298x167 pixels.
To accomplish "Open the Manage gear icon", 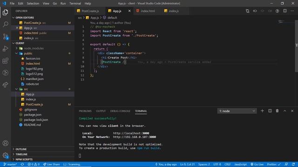I will pos(5,155).
